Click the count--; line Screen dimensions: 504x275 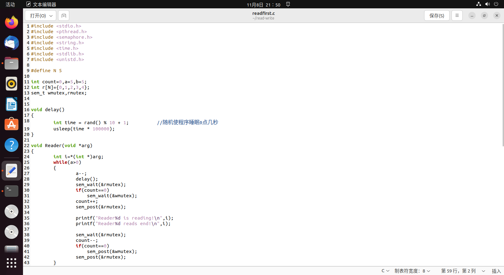coord(87,240)
